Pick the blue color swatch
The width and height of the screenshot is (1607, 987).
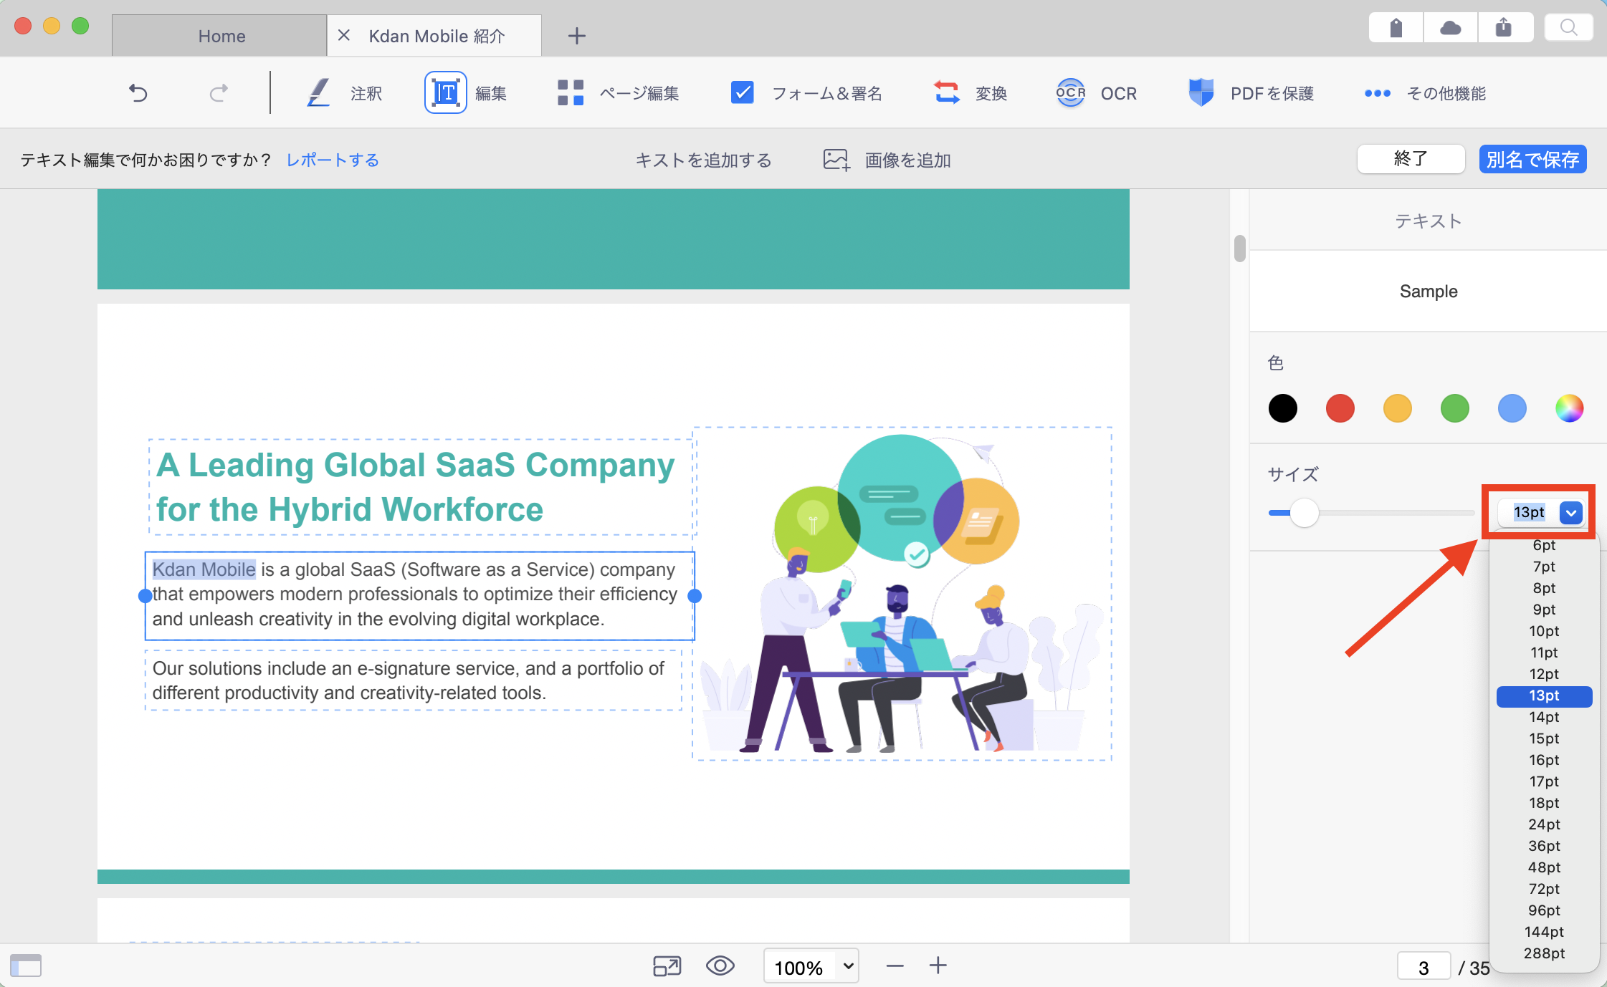point(1512,408)
